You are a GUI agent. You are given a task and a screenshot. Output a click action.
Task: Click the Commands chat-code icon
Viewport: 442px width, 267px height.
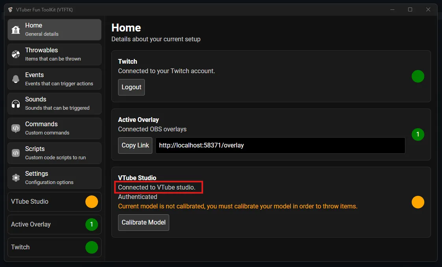point(16,128)
